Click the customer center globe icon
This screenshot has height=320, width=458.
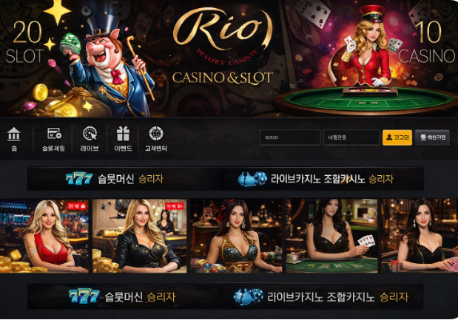[x=156, y=133]
